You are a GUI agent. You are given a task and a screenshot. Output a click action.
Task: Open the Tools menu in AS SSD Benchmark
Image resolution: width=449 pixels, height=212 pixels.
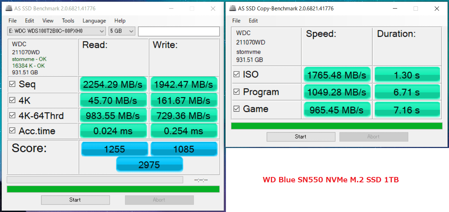pyautogui.click(x=68, y=21)
